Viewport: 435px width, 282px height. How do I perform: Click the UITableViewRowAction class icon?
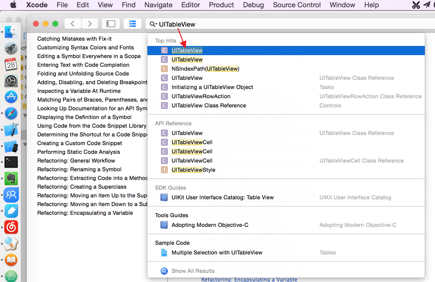[x=164, y=96]
